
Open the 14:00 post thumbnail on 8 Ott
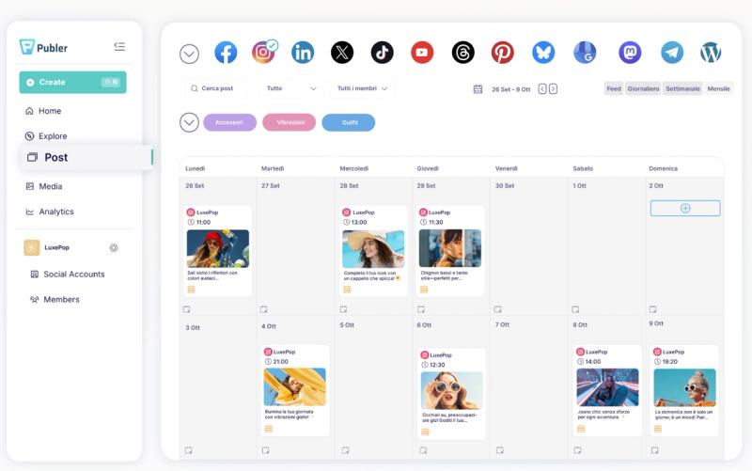607,387
